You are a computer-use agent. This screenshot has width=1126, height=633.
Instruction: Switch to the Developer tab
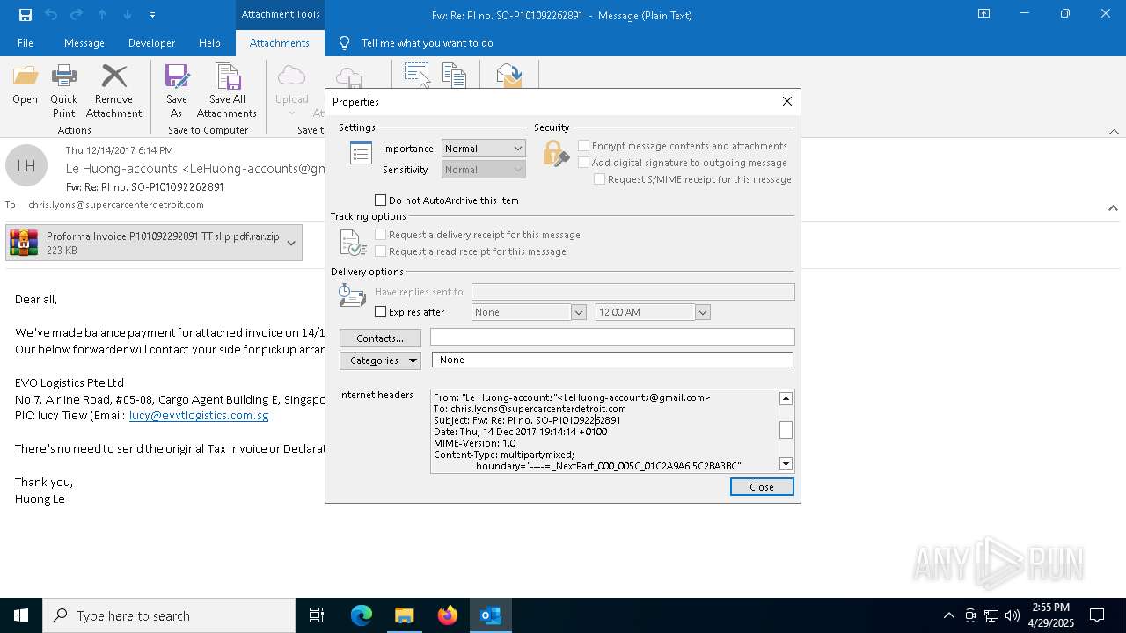coord(151,43)
